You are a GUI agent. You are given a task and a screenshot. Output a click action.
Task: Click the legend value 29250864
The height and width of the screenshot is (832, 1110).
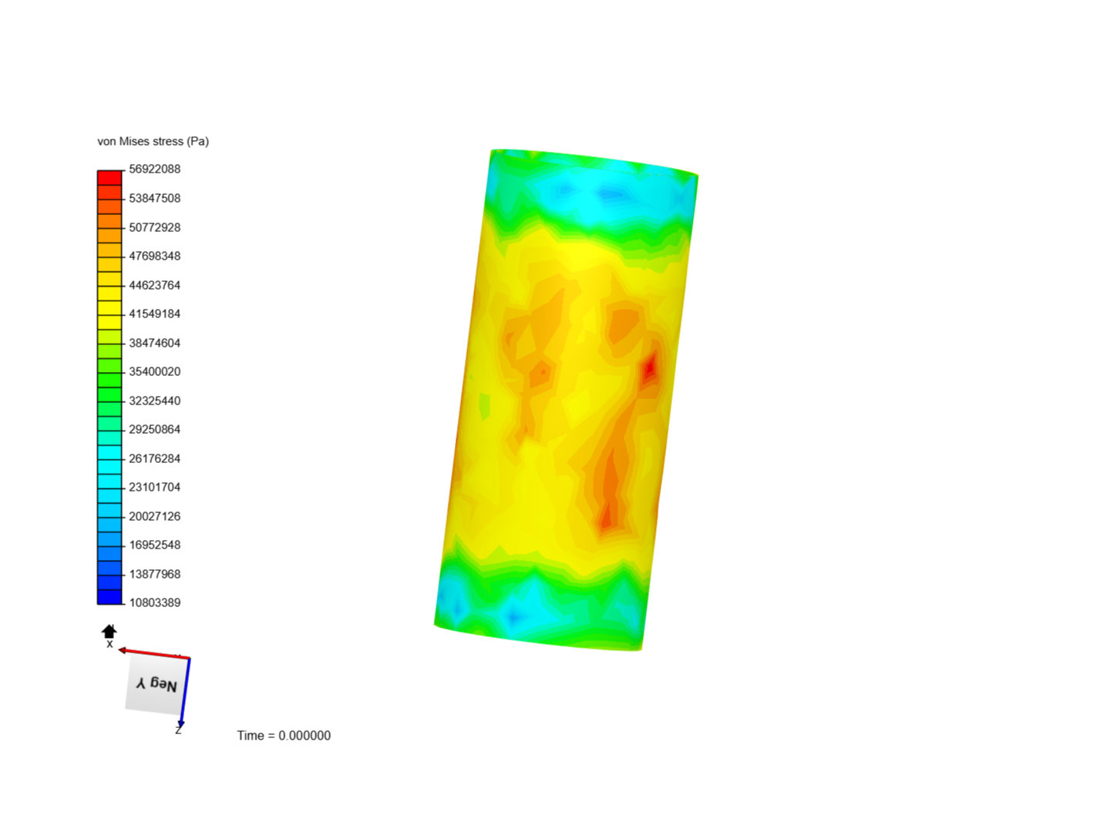[x=155, y=429]
